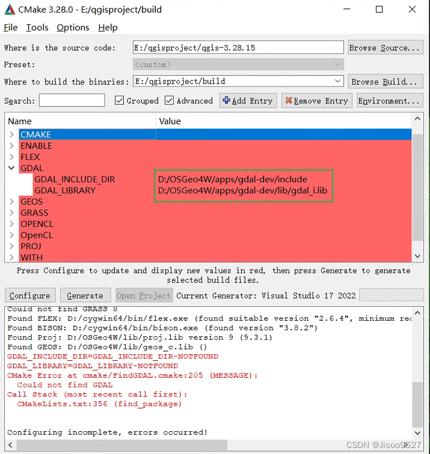430x454 pixels.
Task: Click the 'CMake Error at' log line
Action: coord(132,375)
